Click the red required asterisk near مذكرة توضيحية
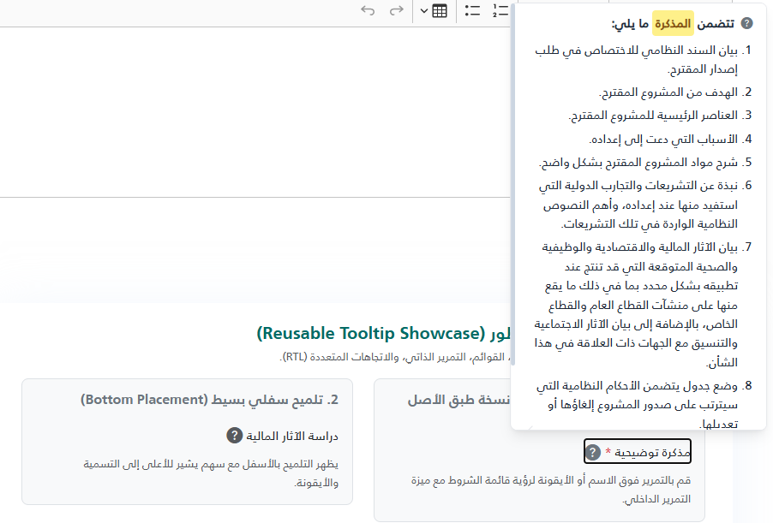773x523 pixels. click(x=608, y=451)
